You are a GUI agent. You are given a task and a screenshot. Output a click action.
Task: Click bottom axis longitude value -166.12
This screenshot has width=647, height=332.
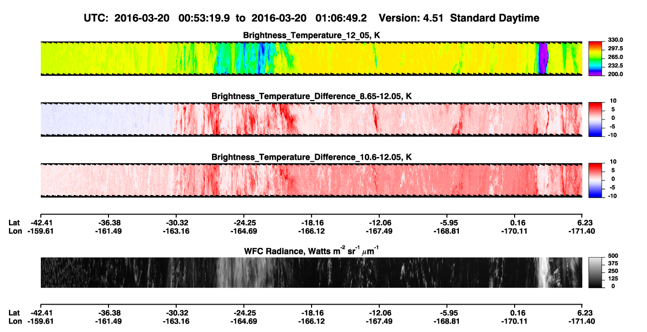[x=311, y=321]
